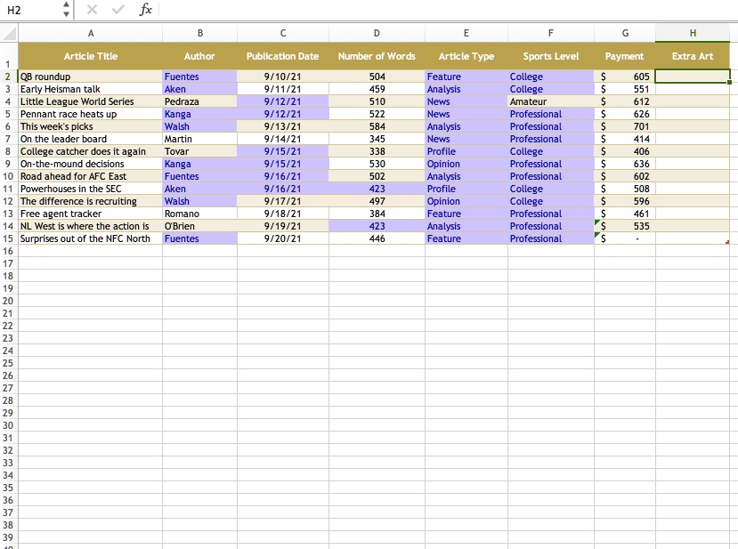This screenshot has width=738, height=549.
Task: Click the red marker in the bottom-right of H15
Action: pos(730,241)
